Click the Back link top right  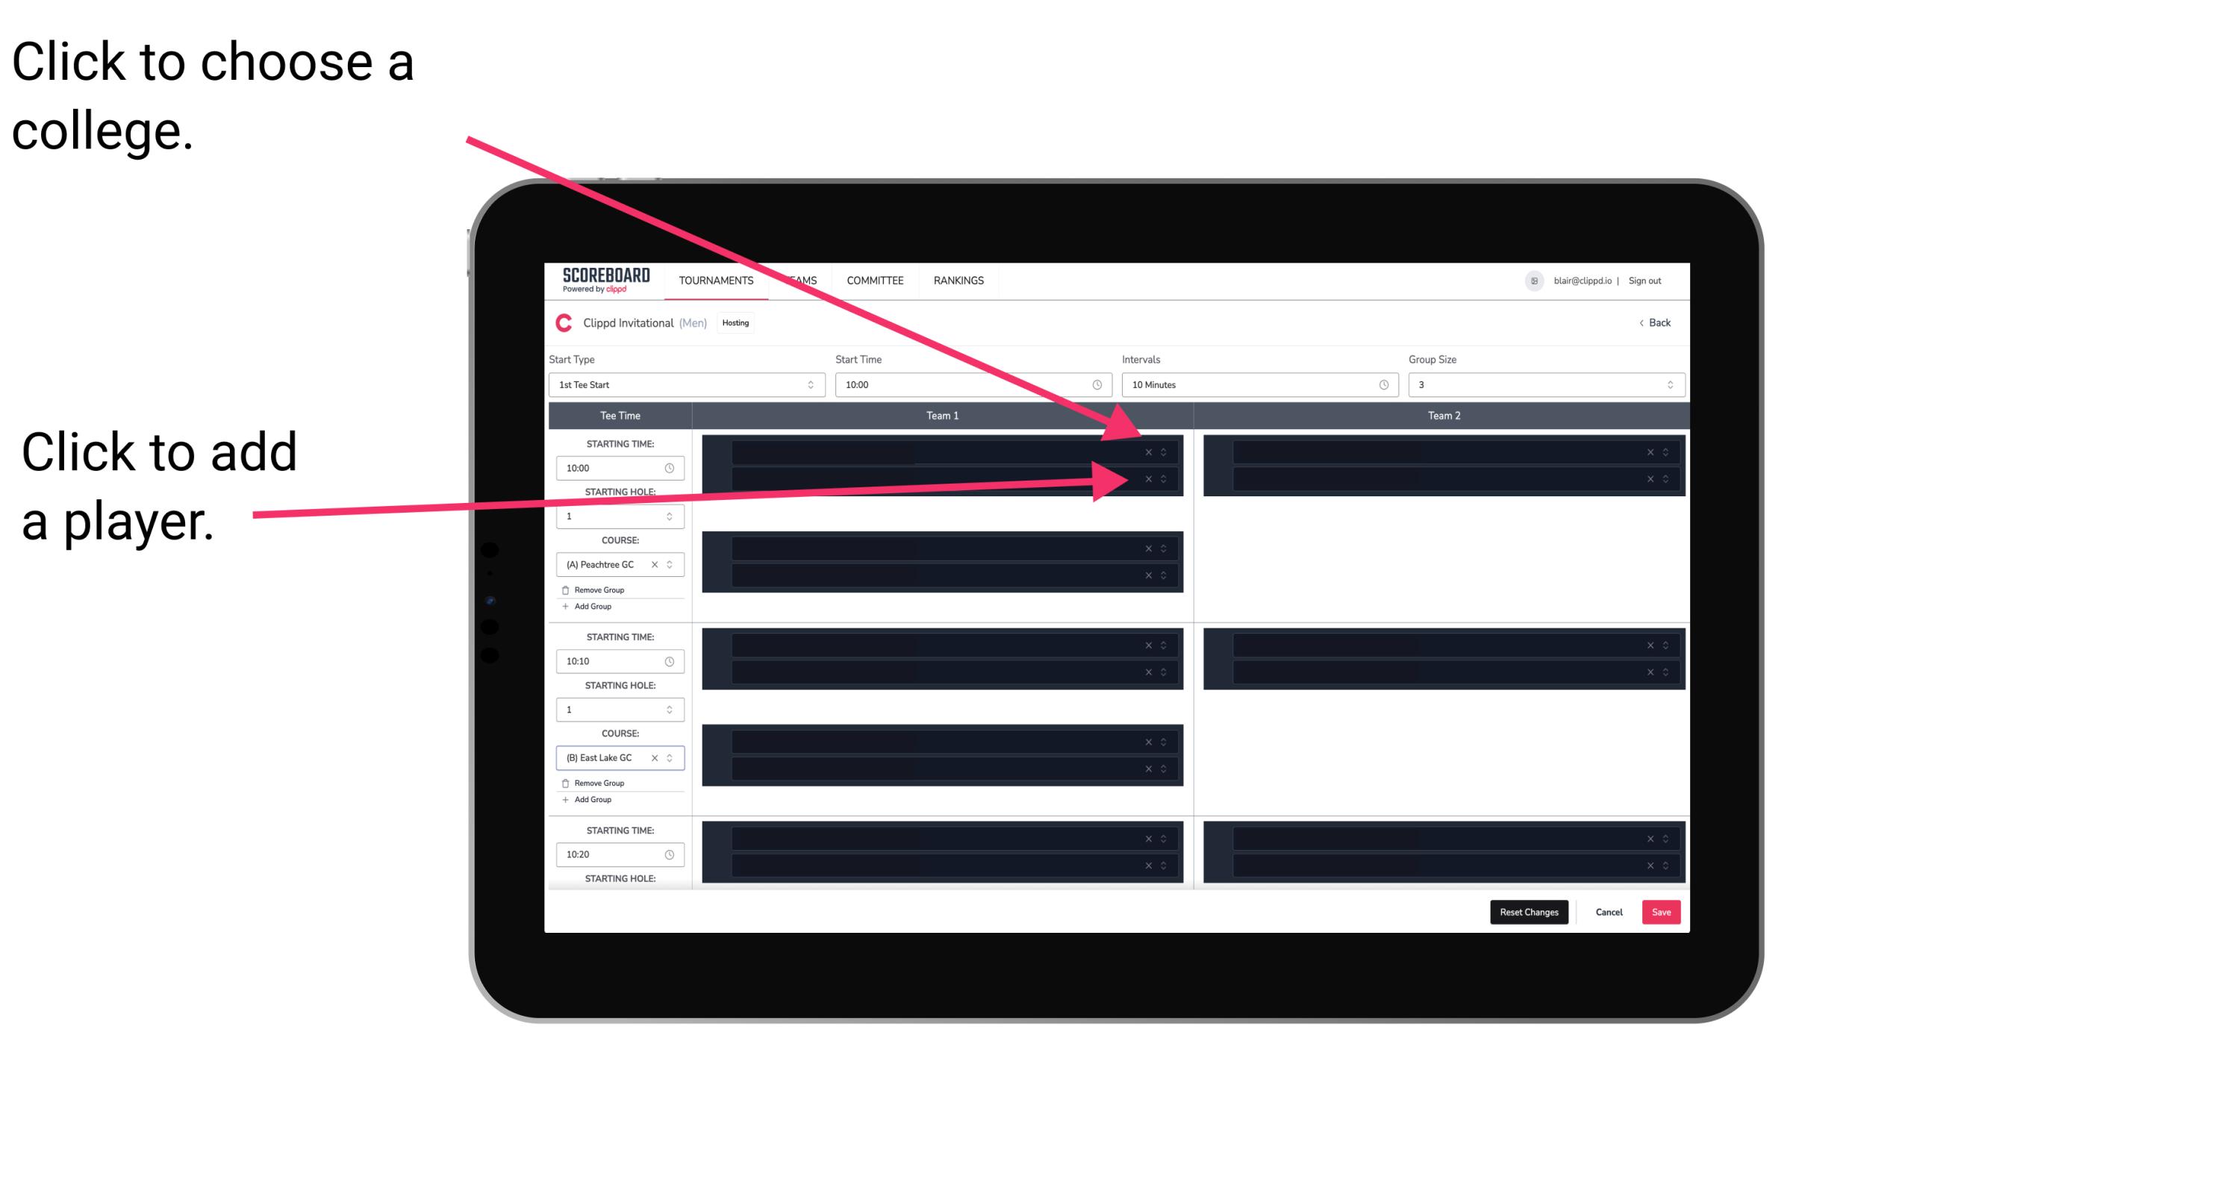(x=1654, y=323)
